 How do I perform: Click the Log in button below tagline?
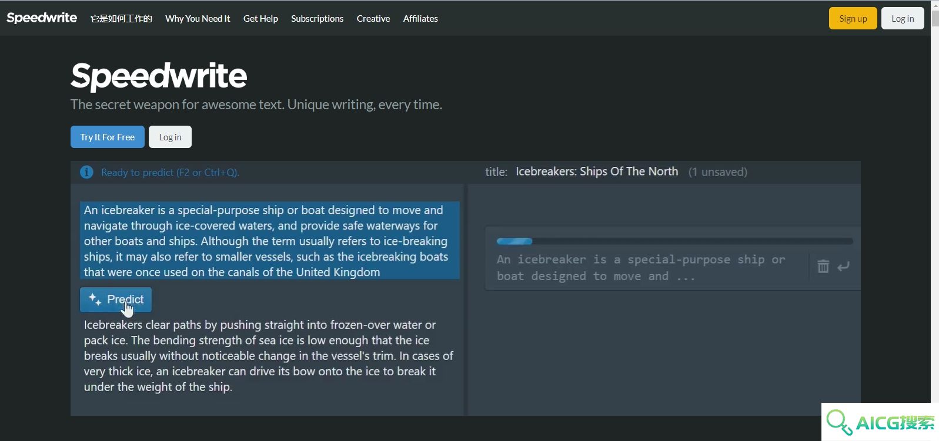coord(170,137)
